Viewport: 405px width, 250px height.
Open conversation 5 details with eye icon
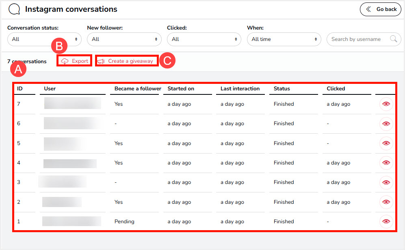pyautogui.click(x=386, y=143)
